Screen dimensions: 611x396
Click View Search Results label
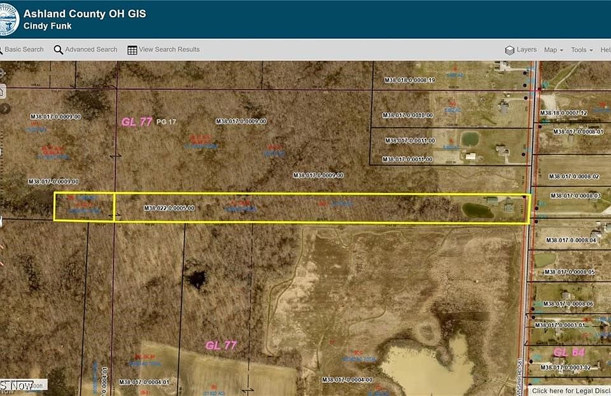[x=169, y=50]
